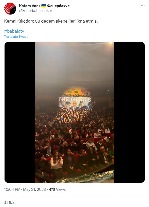Open the #babalatv hashtag
Image resolution: width=149 pixels, height=207 pixels.
[14, 31]
